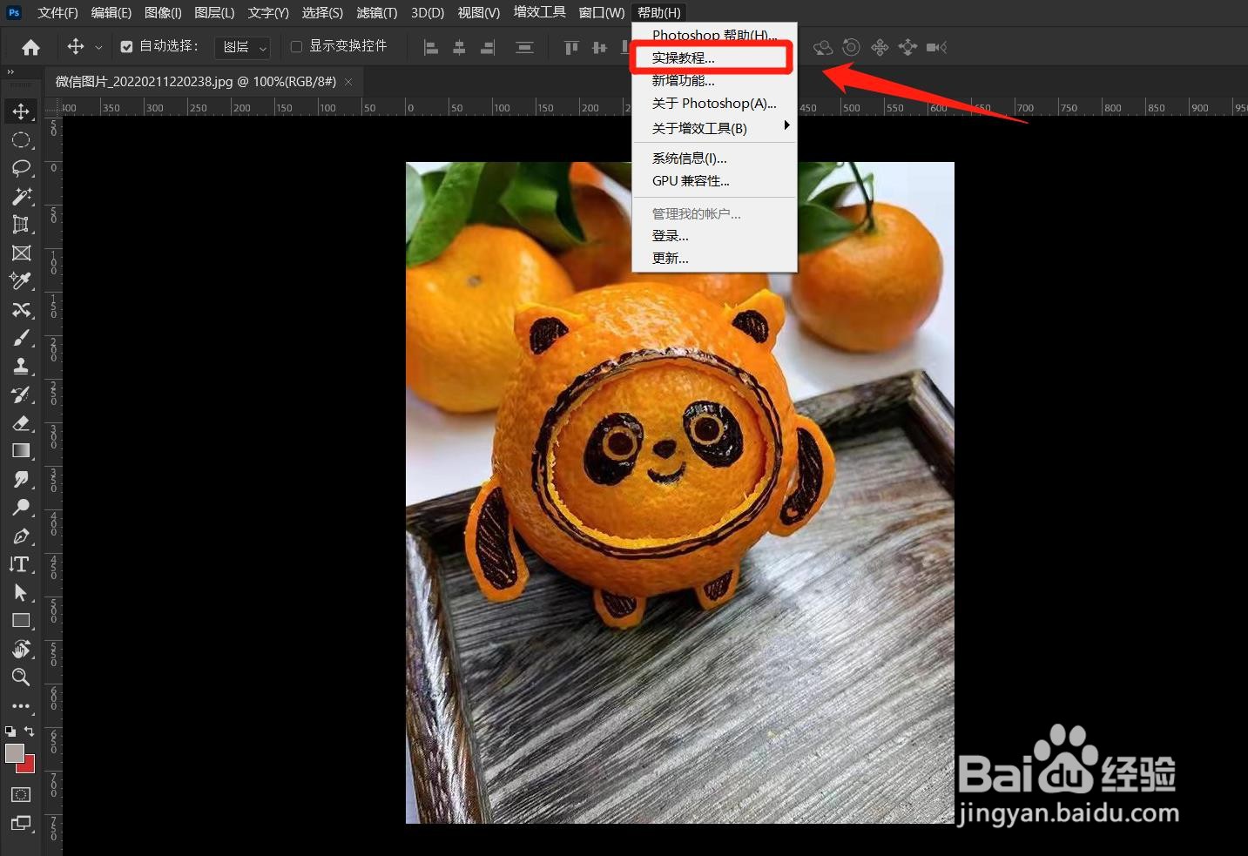
Task: Click the 登录 entry in Help menu
Action: [x=670, y=235]
